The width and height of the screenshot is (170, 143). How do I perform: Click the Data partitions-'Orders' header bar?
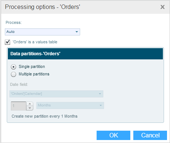click(x=85, y=54)
